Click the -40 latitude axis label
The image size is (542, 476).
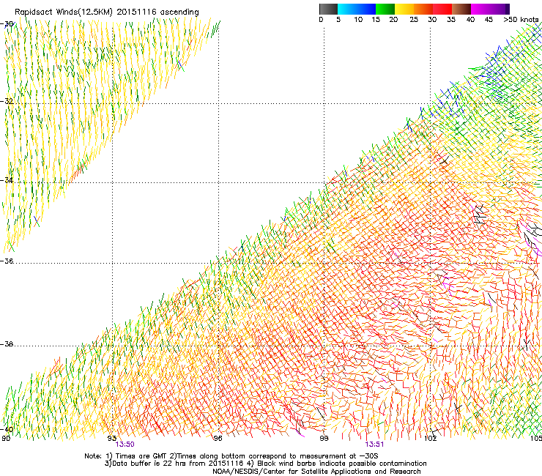click(7, 430)
